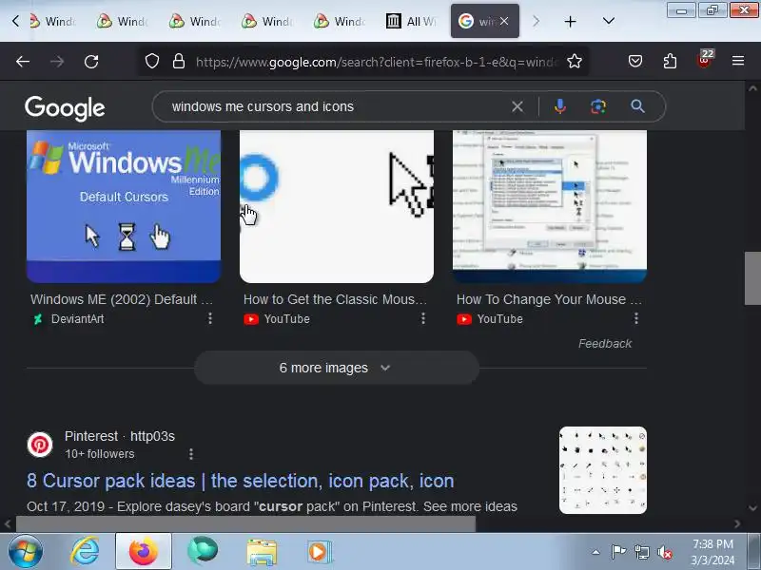
Task: Switch to the first Wind... tab
Action: click(53, 21)
